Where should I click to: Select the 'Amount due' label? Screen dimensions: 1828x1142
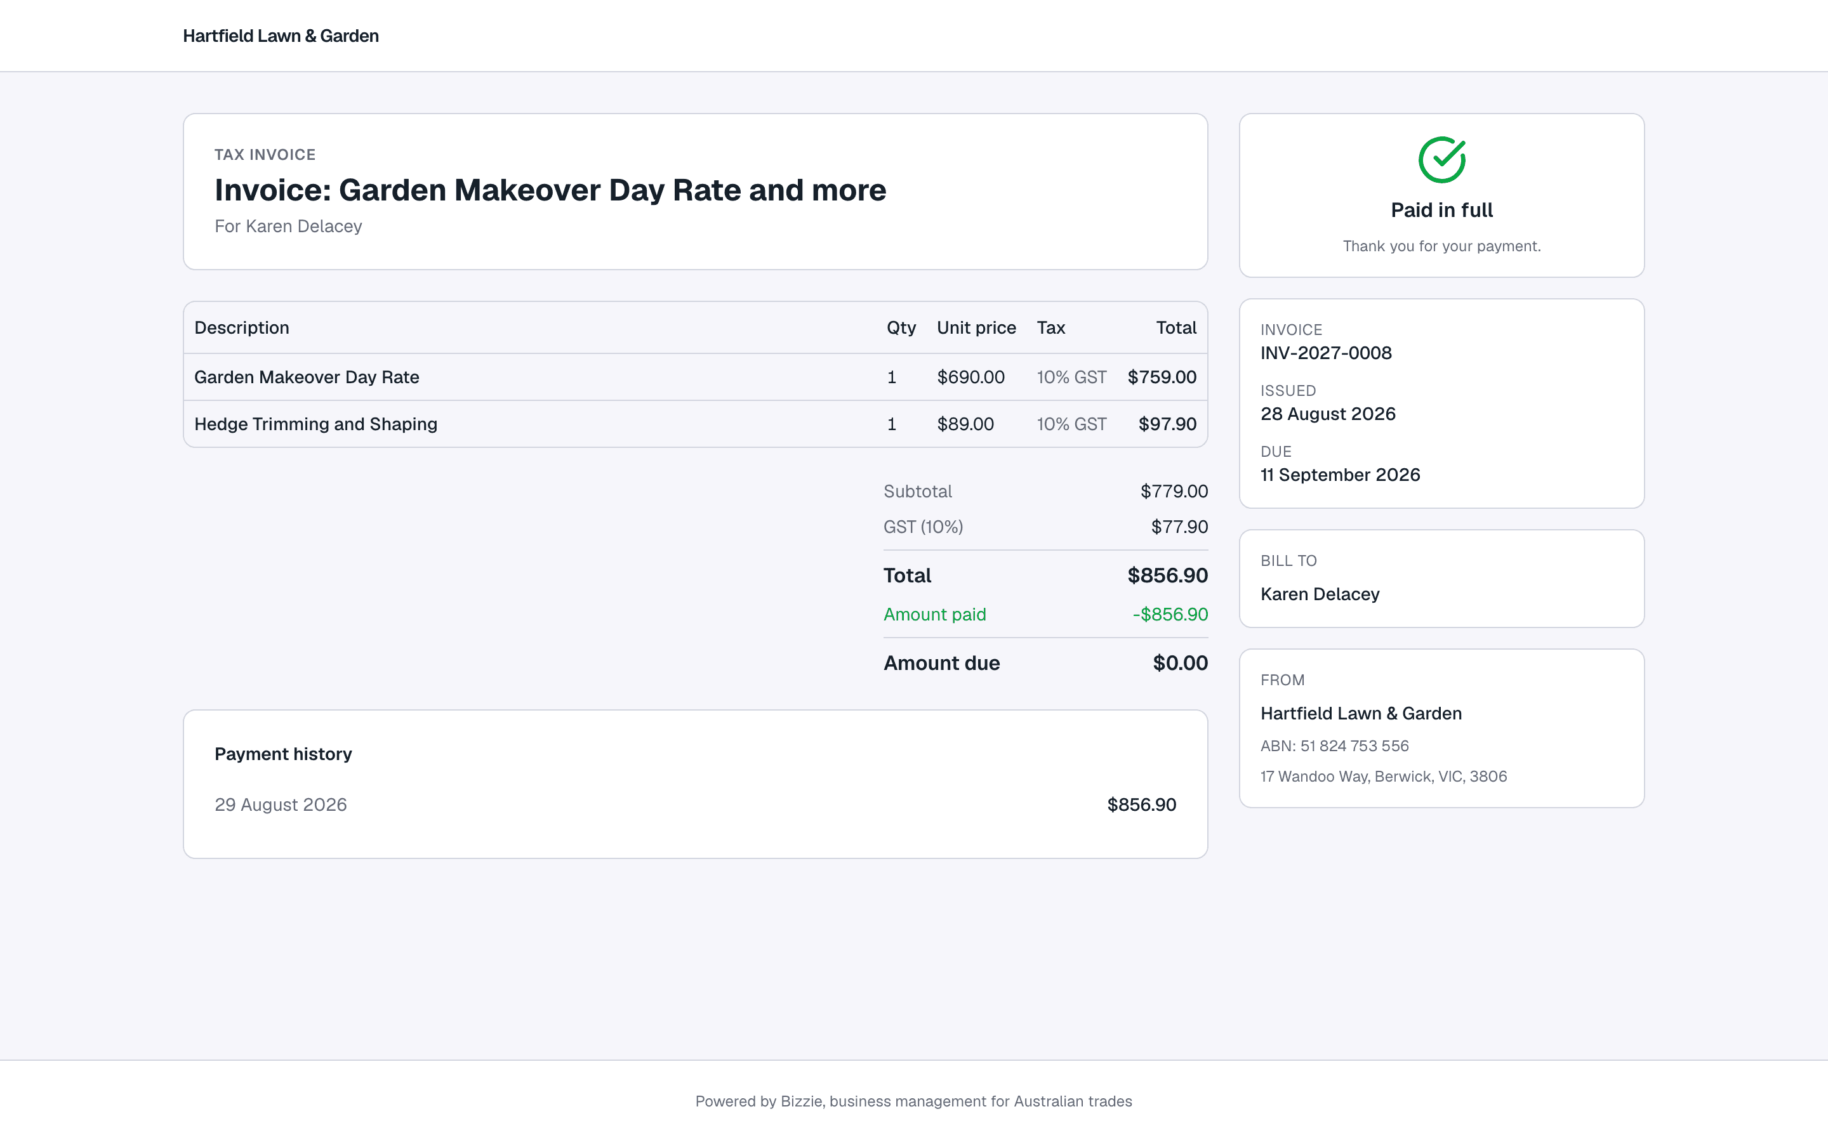tap(941, 662)
